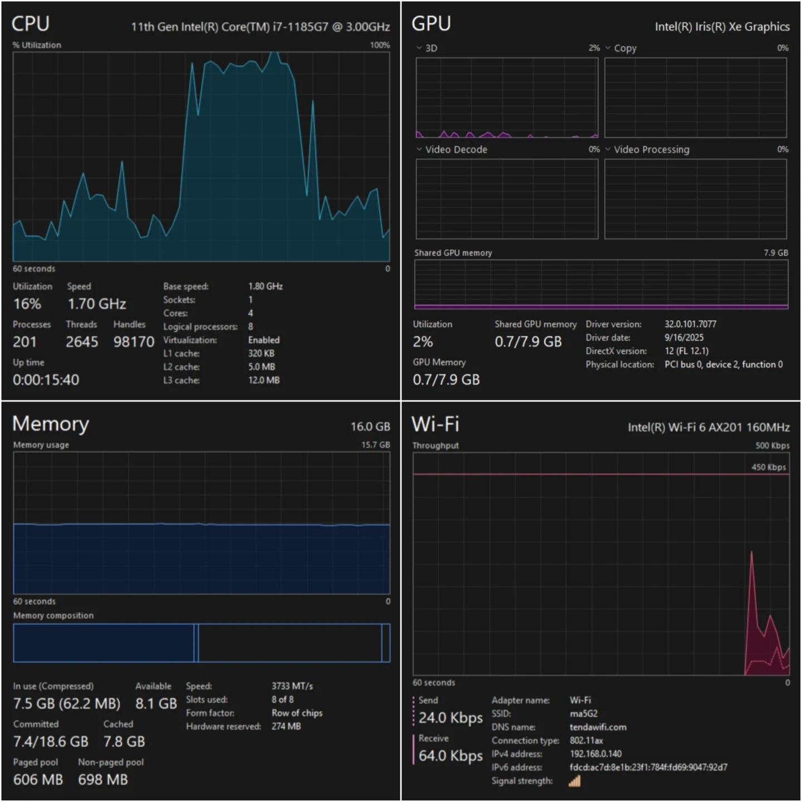The height and width of the screenshot is (802, 802).
Task: Click the Wi-Fi Throughput graph
Action: click(x=600, y=564)
